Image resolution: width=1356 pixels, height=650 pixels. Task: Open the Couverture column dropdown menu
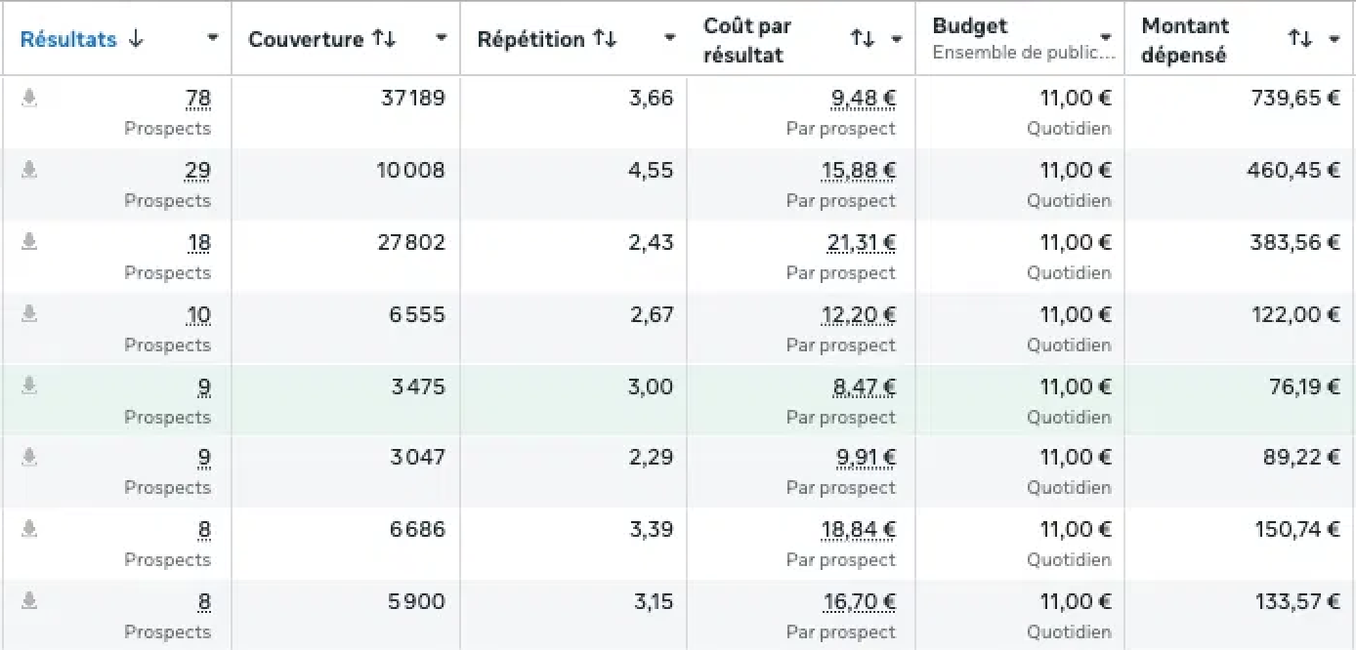pos(441,39)
